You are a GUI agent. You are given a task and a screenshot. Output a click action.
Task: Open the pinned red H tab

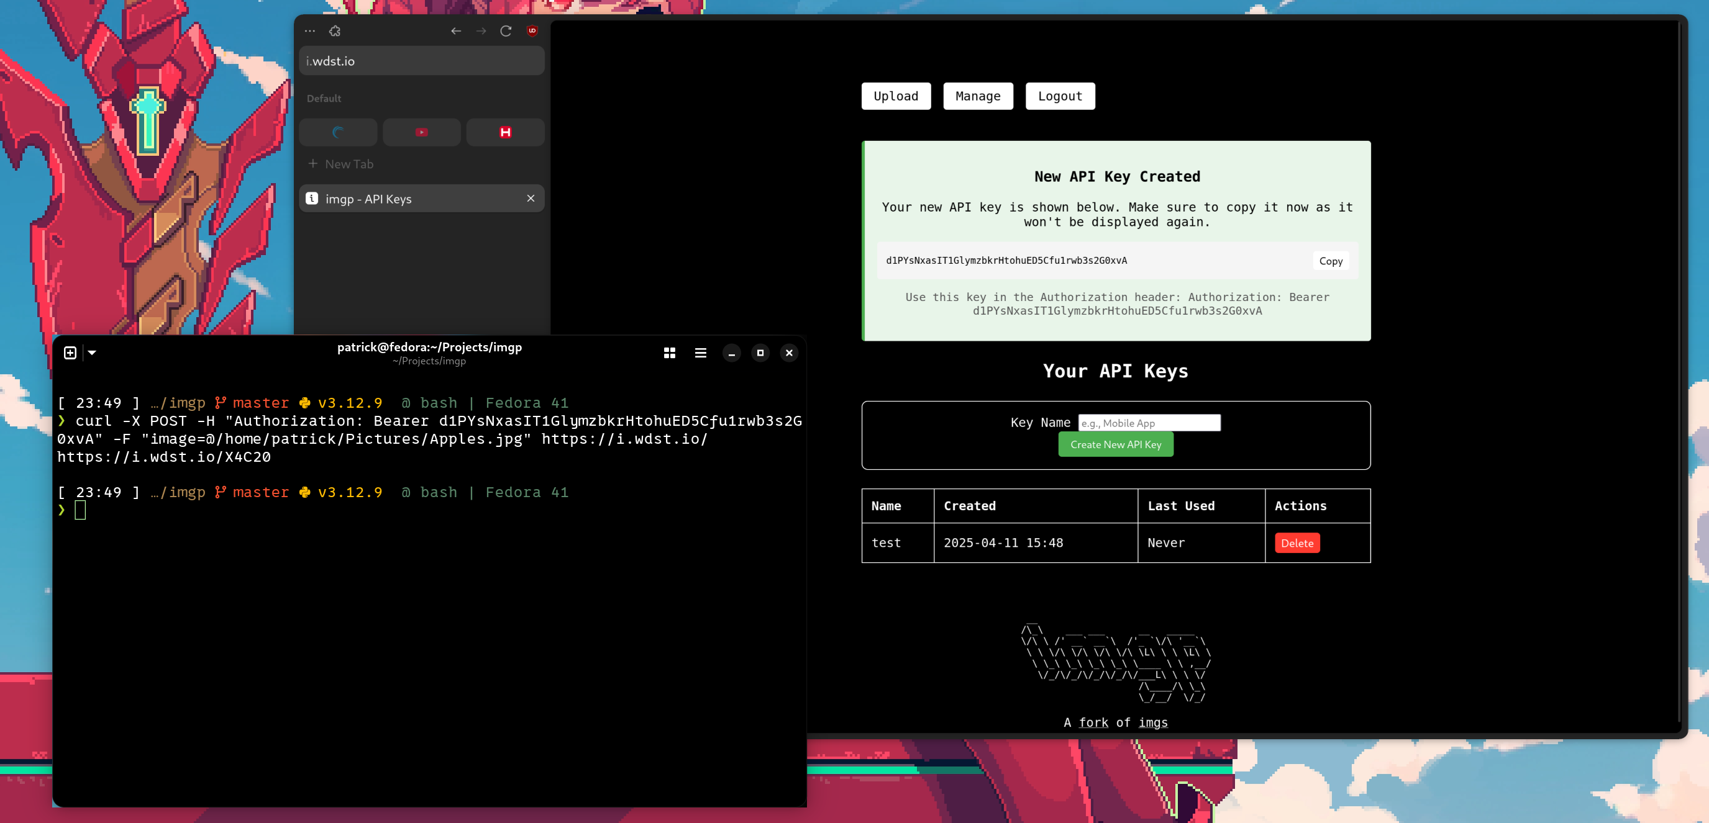tap(506, 133)
